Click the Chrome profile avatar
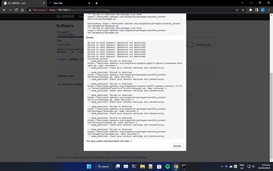273x171 pixels. pos(262,10)
